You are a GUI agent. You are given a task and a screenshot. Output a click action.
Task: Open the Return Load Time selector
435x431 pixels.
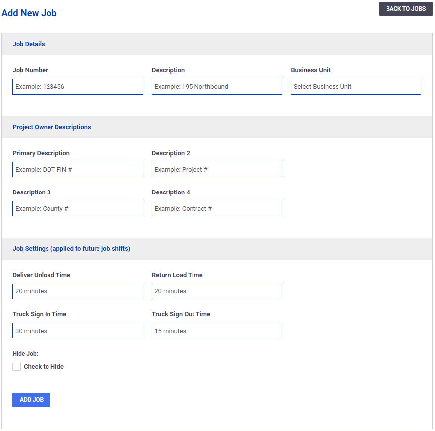coord(217,291)
